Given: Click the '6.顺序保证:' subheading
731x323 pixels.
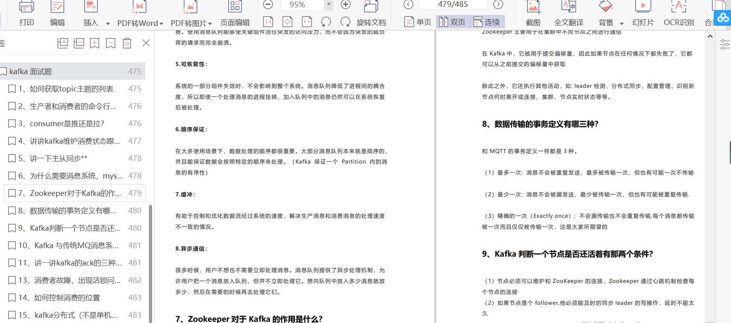Looking at the screenshot, I should [191, 129].
